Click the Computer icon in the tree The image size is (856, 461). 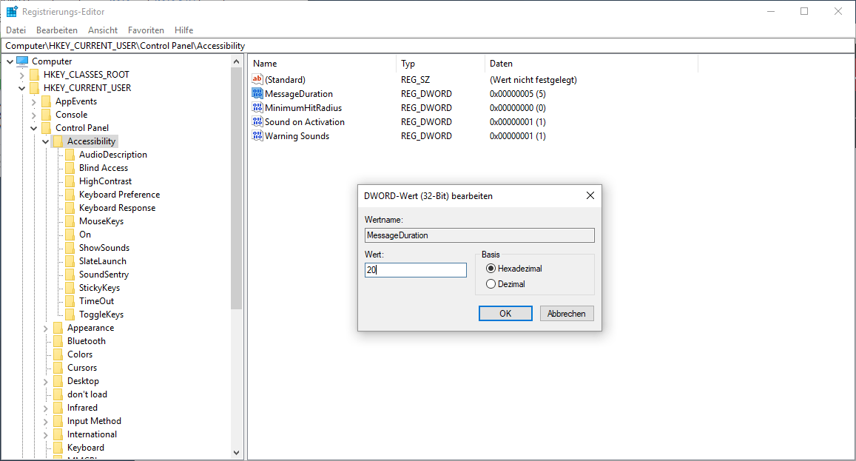pos(22,61)
